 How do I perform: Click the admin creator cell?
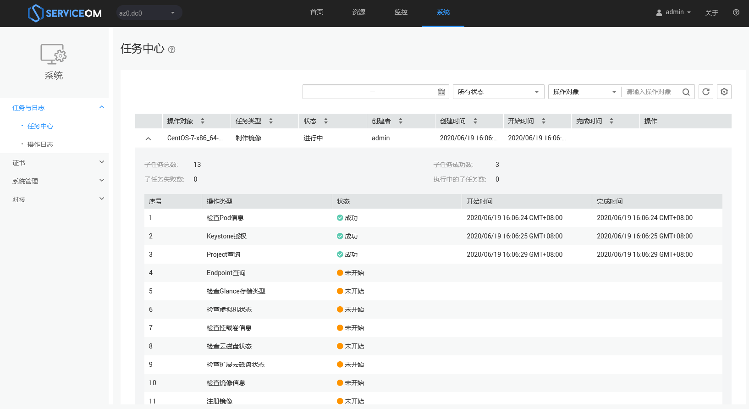tap(381, 138)
